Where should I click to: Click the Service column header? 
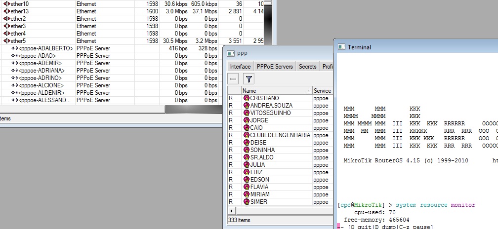[322, 91]
